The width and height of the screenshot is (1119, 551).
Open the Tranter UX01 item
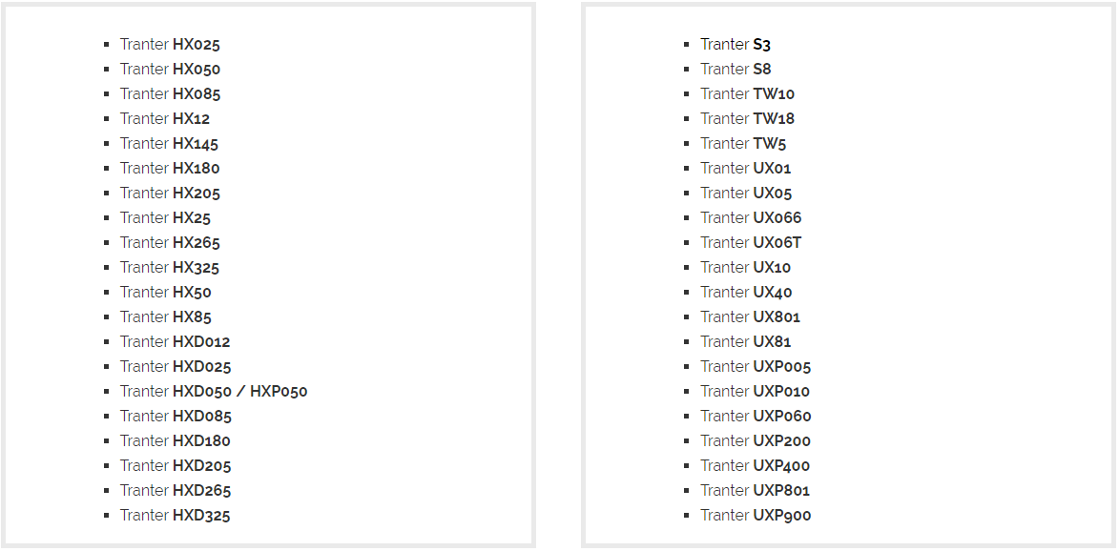click(746, 168)
